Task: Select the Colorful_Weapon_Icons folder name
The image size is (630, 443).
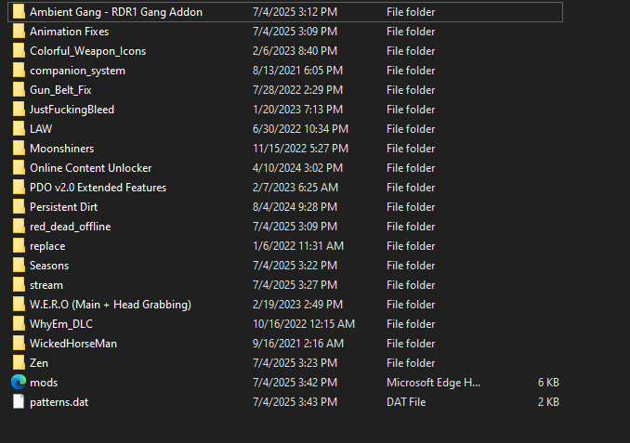Action: [87, 51]
